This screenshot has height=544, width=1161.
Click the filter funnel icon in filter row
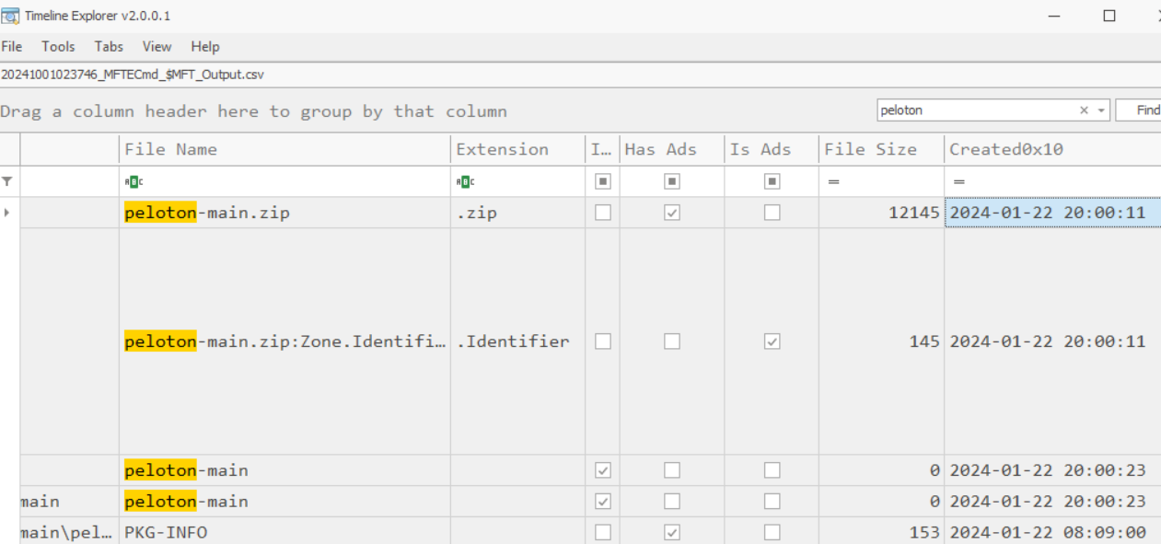(7, 181)
